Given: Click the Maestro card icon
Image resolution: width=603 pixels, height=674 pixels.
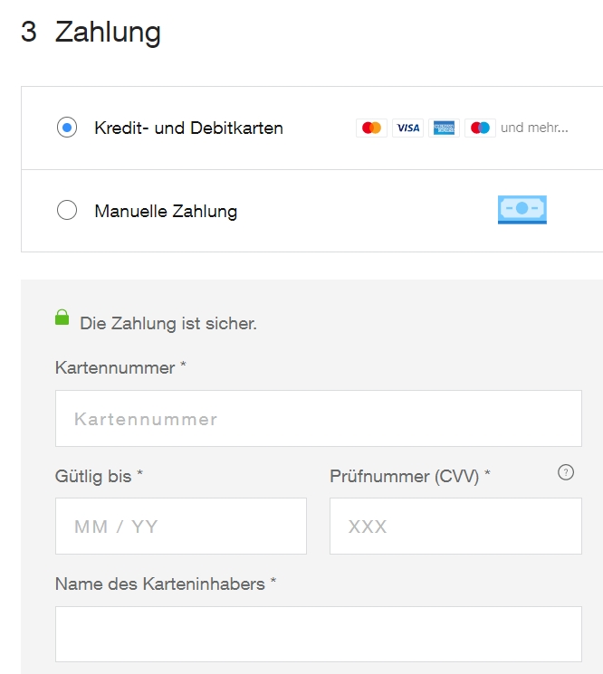Looking at the screenshot, I should [480, 128].
